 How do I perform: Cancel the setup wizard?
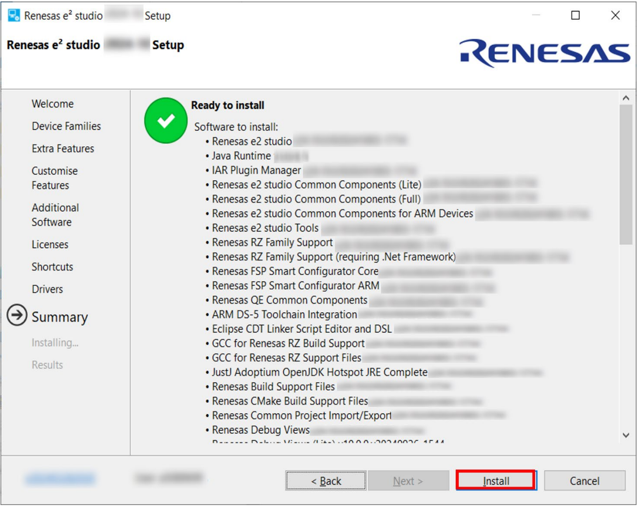(585, 481)
